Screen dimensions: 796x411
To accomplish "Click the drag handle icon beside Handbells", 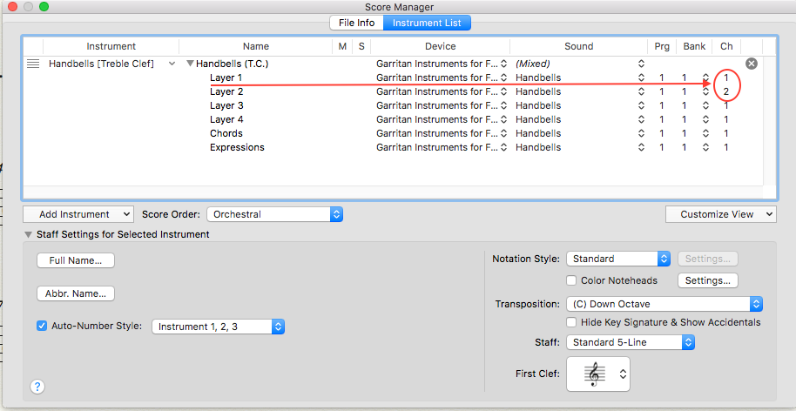I will 33,64.
